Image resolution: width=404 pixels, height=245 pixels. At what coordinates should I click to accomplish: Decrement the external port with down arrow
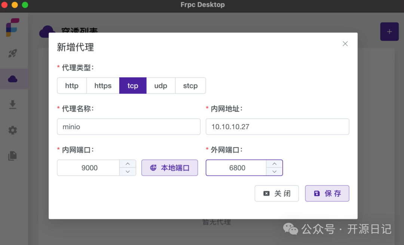point(275,172)
